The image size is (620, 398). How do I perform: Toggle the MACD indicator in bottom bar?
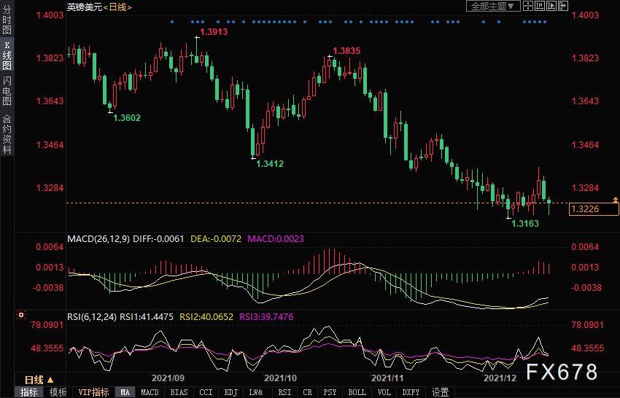[x=150, y=392]
